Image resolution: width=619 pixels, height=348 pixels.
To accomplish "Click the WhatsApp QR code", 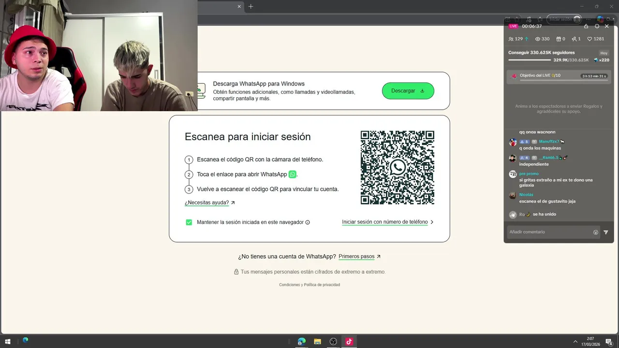I will click(x=398, y=168).
